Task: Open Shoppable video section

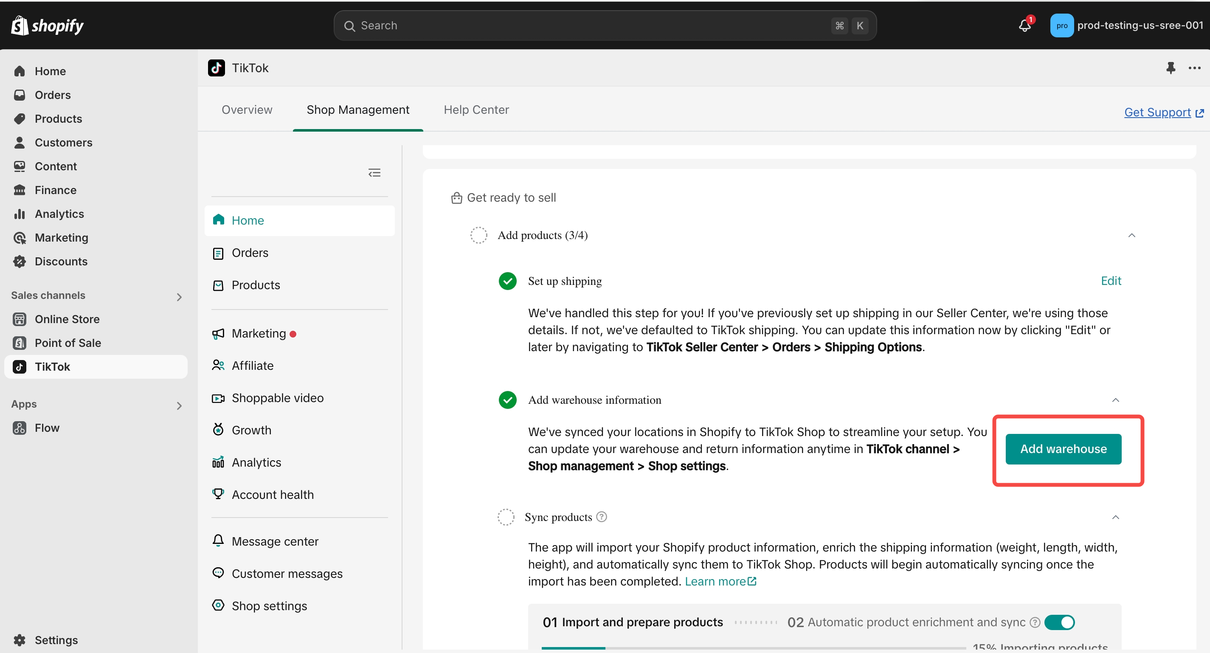Action: [277, 398]
